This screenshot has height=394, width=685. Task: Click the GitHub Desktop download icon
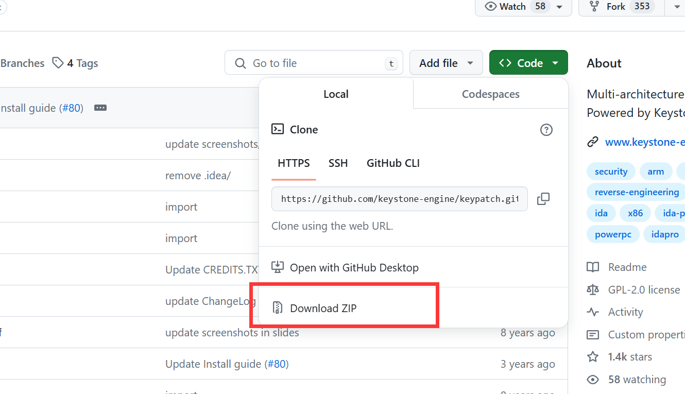[x=278, y=267]
